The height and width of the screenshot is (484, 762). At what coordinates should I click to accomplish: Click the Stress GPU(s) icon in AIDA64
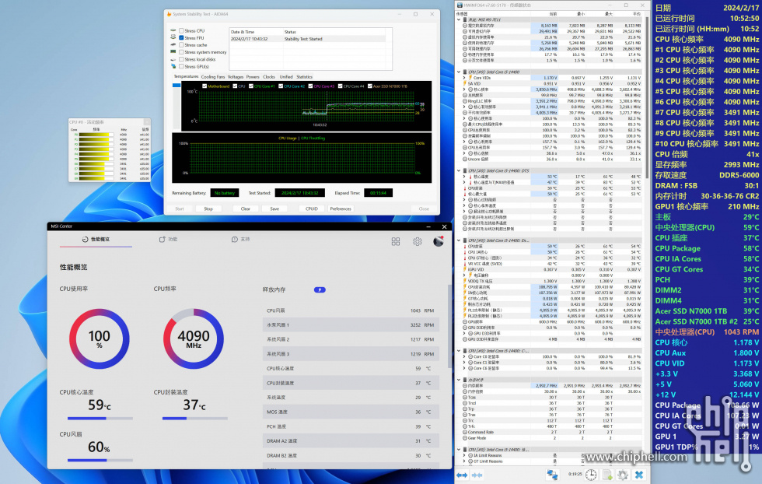(x=173, y=66)
